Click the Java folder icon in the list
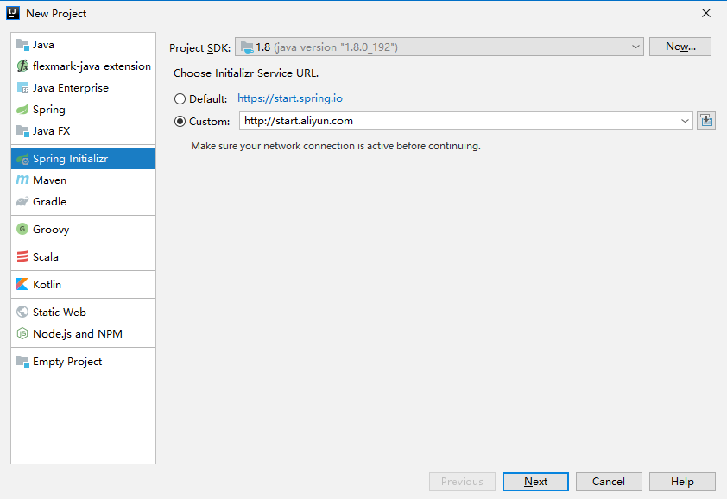The height and width of the screenshot is (499, 727). 22,45
